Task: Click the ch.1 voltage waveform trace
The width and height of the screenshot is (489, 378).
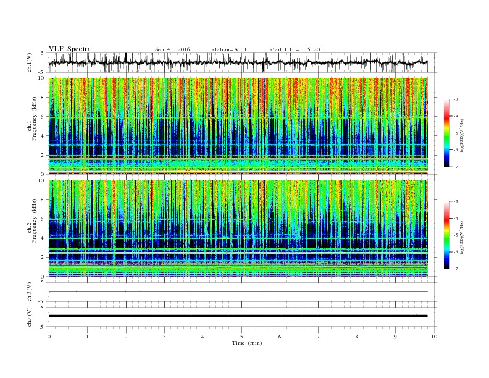Action: tap(238, 62)
